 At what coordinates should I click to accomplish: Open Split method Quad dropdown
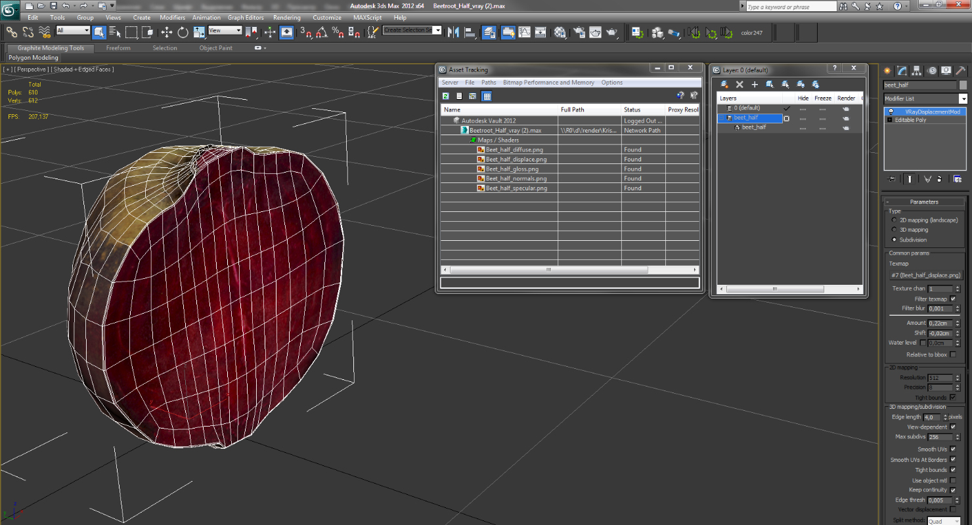coord(944,521)
